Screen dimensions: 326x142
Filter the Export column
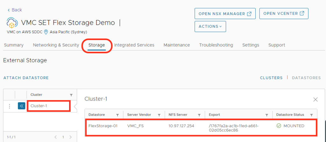267,115
